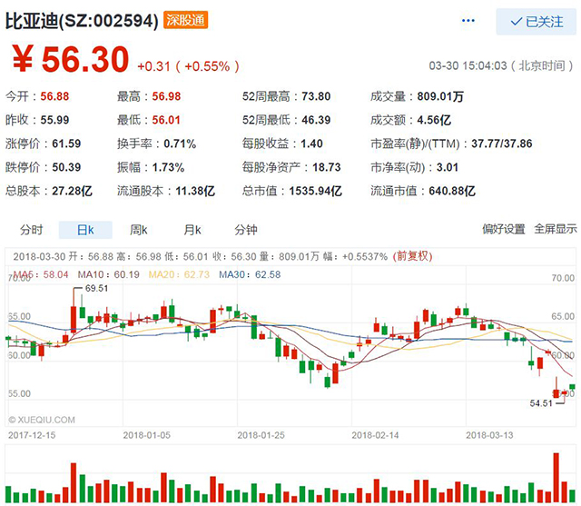Click 跌停价 value 50.39
The width and height of the screenshot is (581, 506).
(x=66, y=167)
